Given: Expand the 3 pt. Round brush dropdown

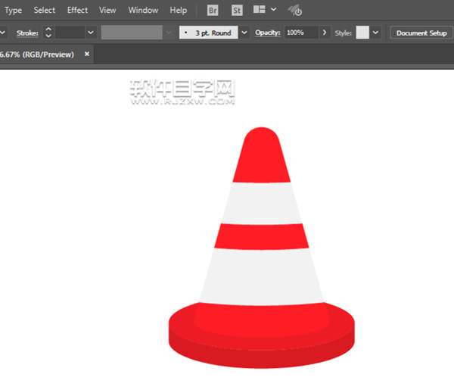Looking at the screenshot, I should [244, 33].
